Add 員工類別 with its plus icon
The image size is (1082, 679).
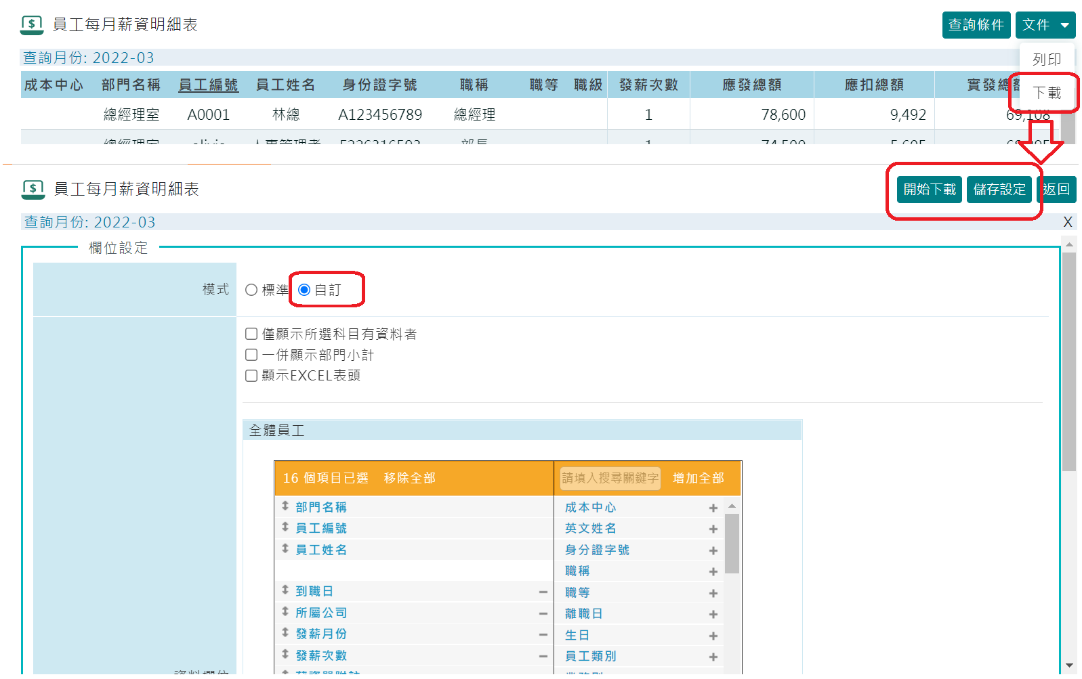(713, 657)
